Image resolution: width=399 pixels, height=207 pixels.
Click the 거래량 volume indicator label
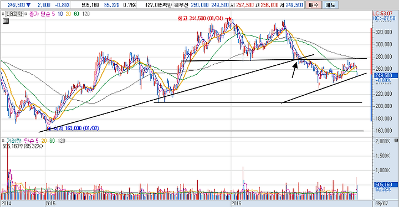pyautogui.click(x=14, y=141)
